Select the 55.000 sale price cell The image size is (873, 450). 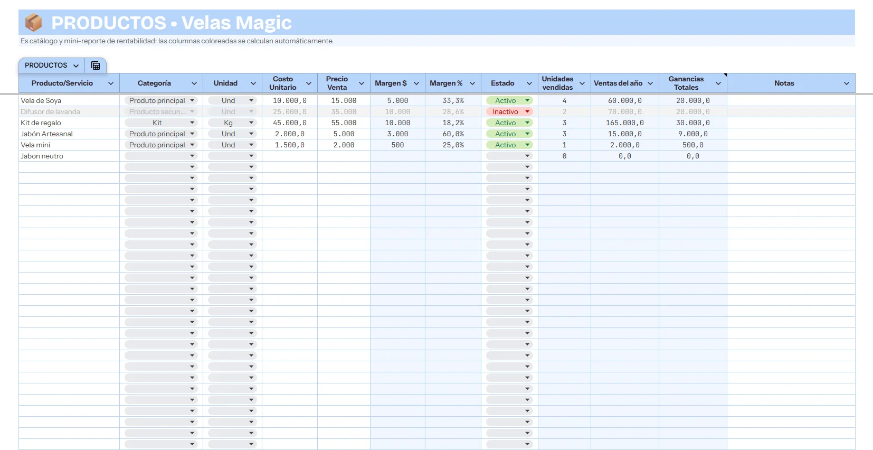[x=344, y=123]
